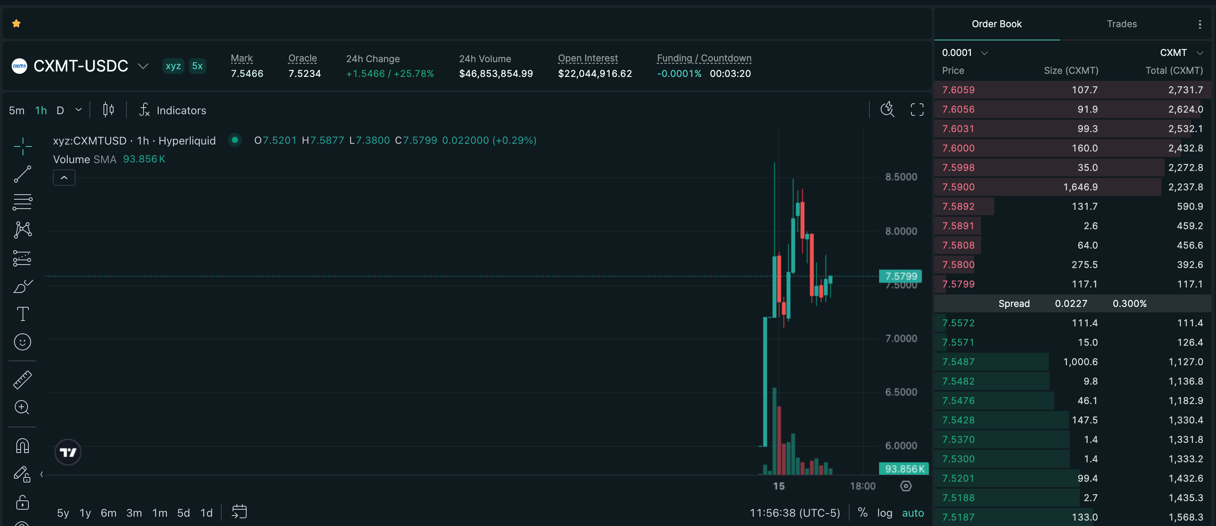Click the Funding / Countdown label
This screenshot has width=1216, height=526.
704,58
